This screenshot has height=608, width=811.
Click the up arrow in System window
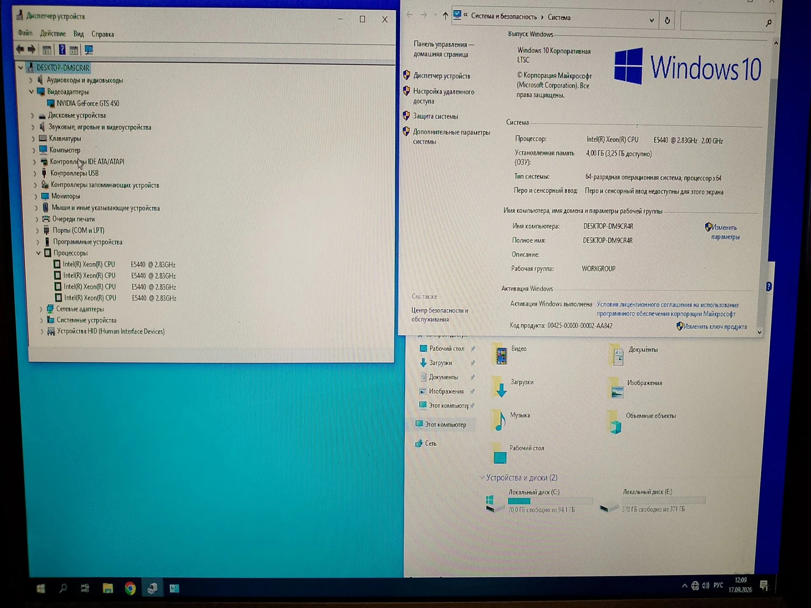[x=445, y=16]
